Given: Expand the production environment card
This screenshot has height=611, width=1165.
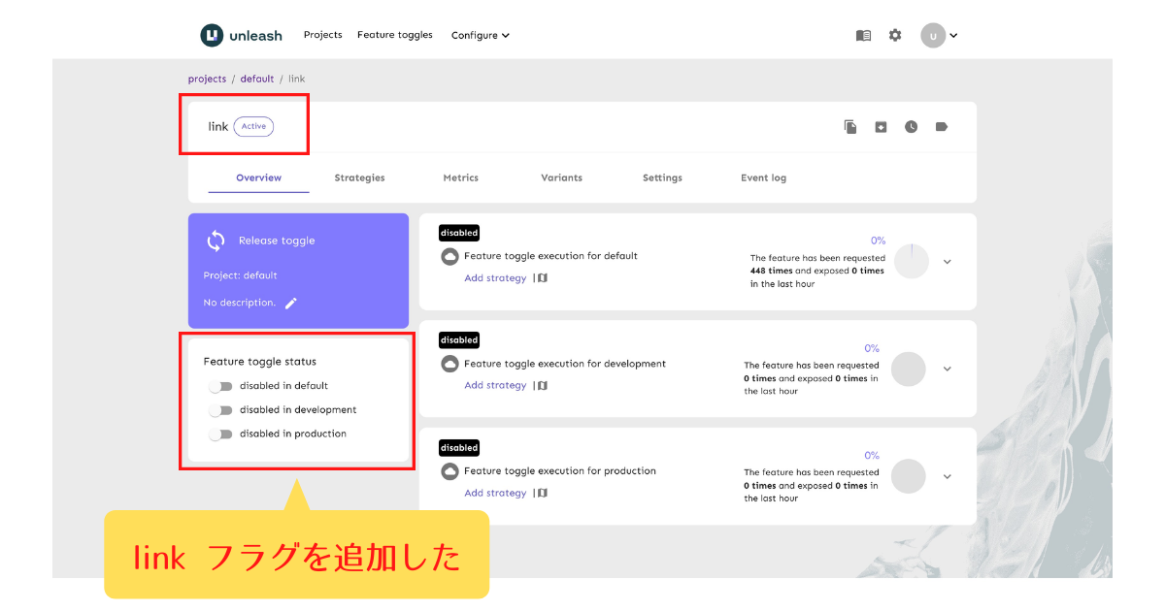Looking at the screenshot, I should pos(948,476).
